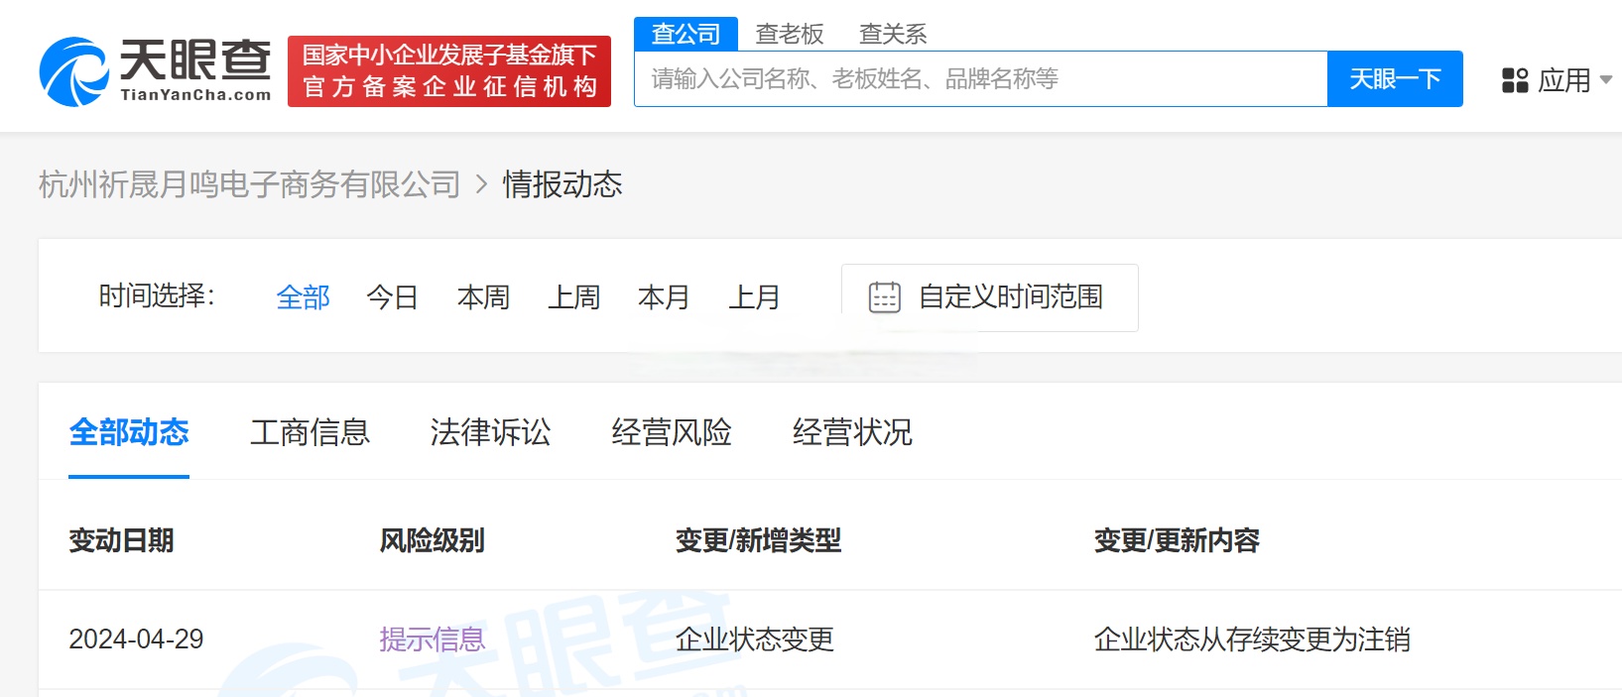This screenshot has height=697, width=1622.
Task: Switch to 查老板 search tab
Action: [790, 35]
